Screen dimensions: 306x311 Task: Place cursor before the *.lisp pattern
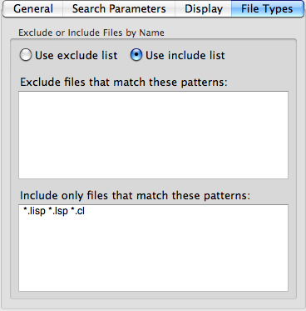(x=23, y=211)
